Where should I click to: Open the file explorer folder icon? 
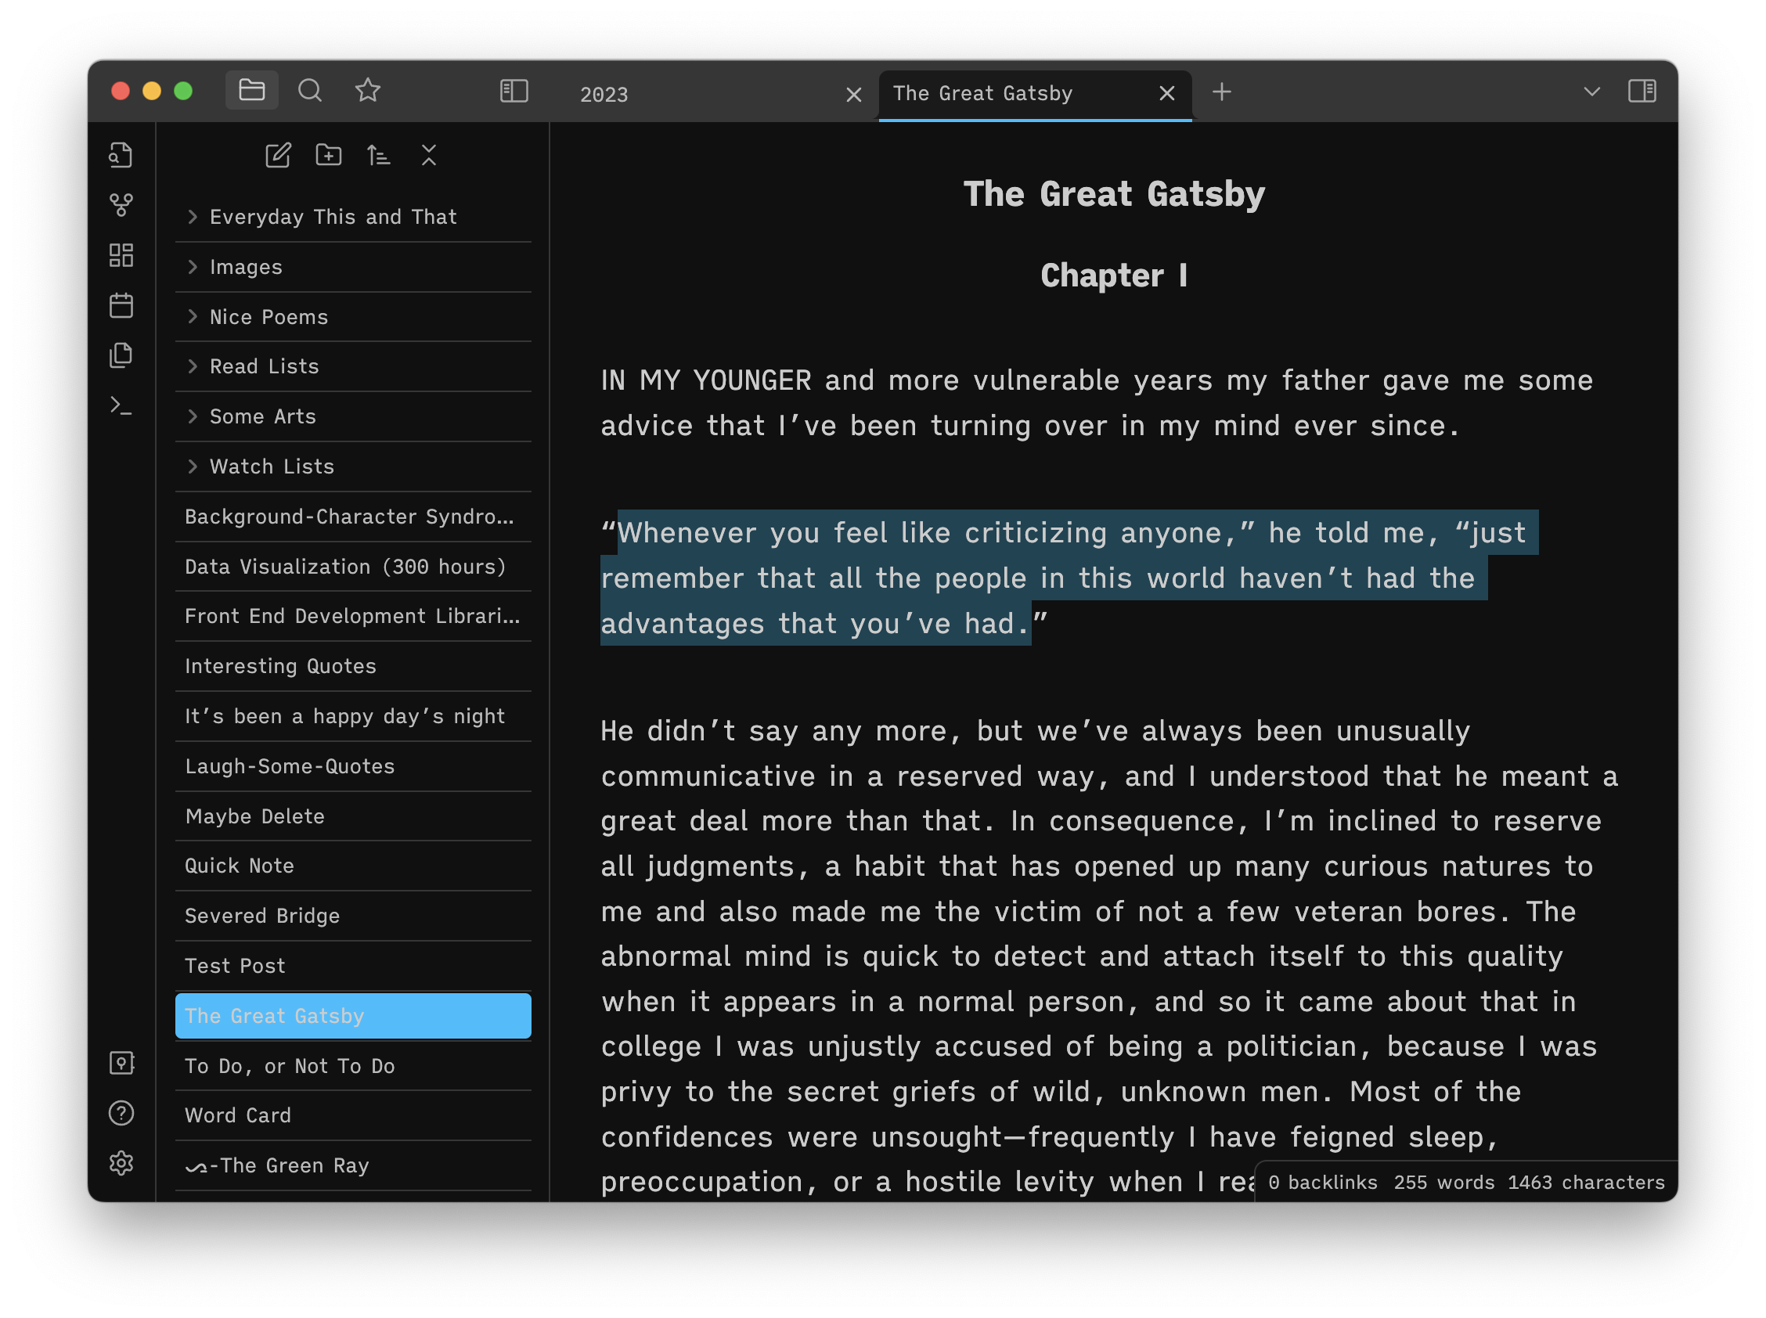point(251,90)
